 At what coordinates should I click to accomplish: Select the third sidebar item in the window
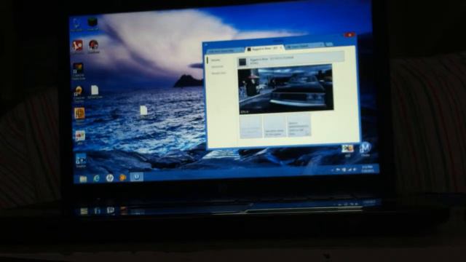click(218, 73)
